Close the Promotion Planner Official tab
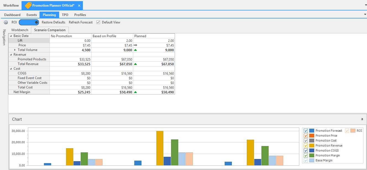 79,6
